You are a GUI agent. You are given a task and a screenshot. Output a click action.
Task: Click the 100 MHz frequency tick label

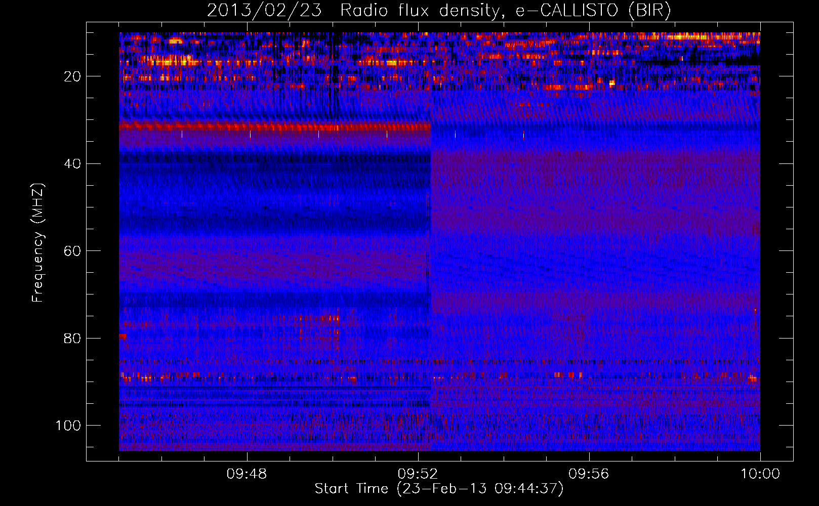click(68, 426)
